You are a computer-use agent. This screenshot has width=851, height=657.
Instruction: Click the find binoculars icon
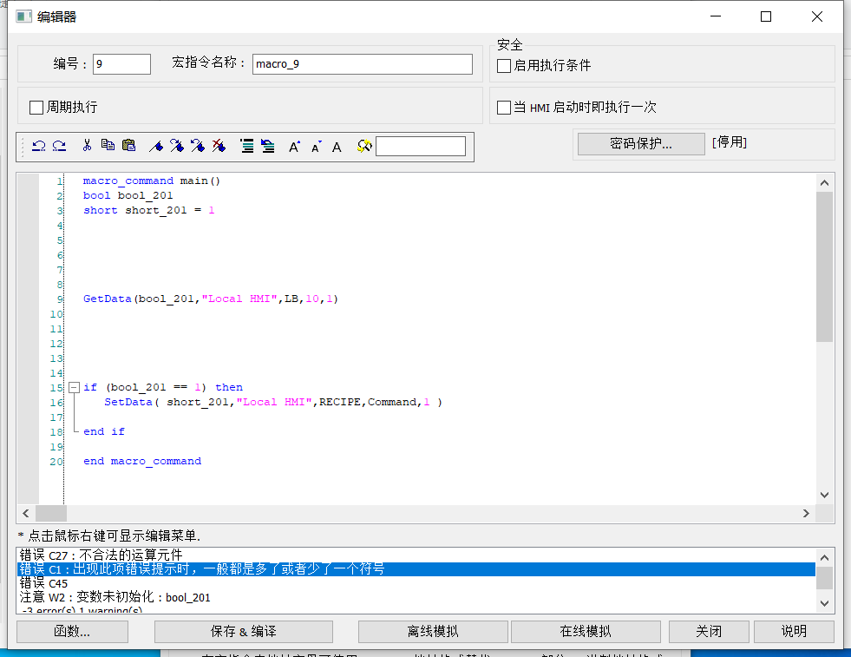364,147
